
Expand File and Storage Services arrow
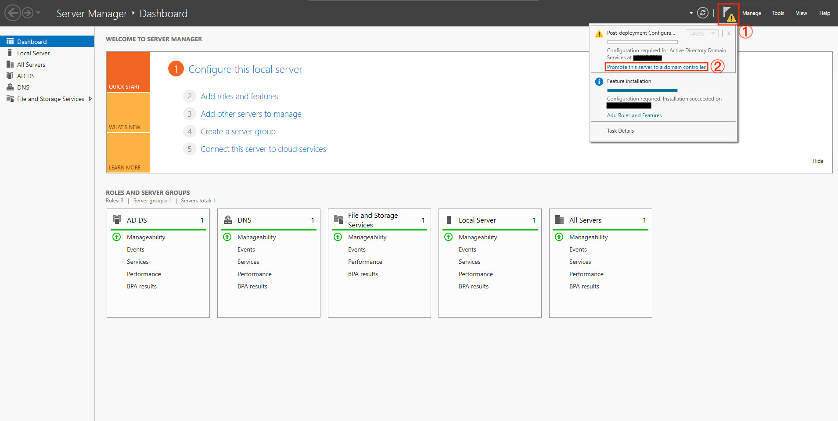[90, 99]
